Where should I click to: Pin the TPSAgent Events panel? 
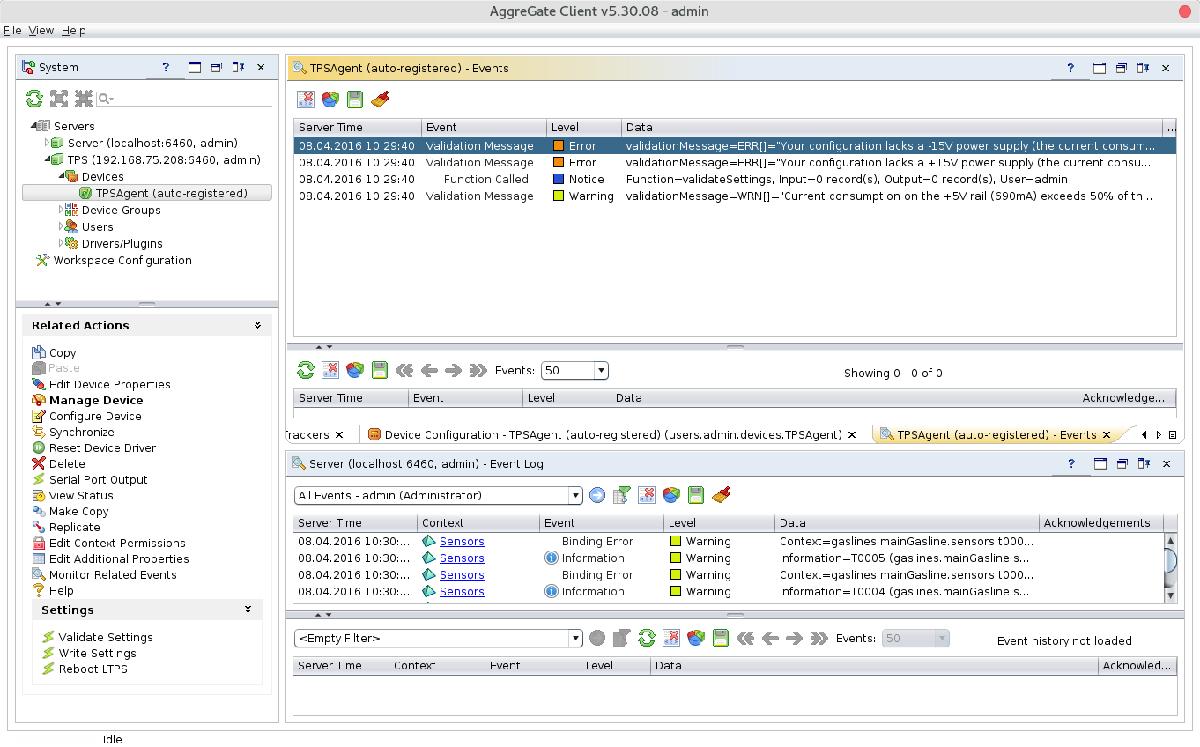tap(1143, 68)
